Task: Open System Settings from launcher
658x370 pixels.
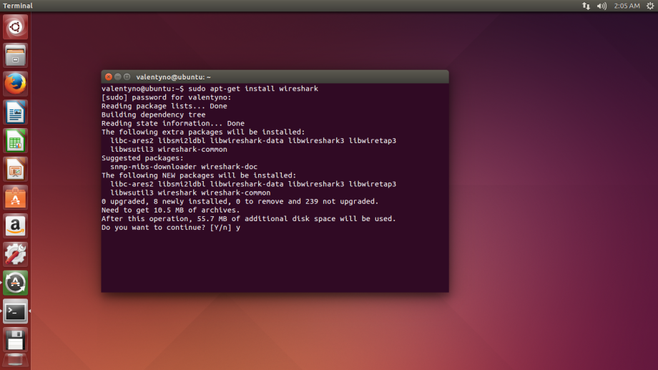Action: coord(15,254)
